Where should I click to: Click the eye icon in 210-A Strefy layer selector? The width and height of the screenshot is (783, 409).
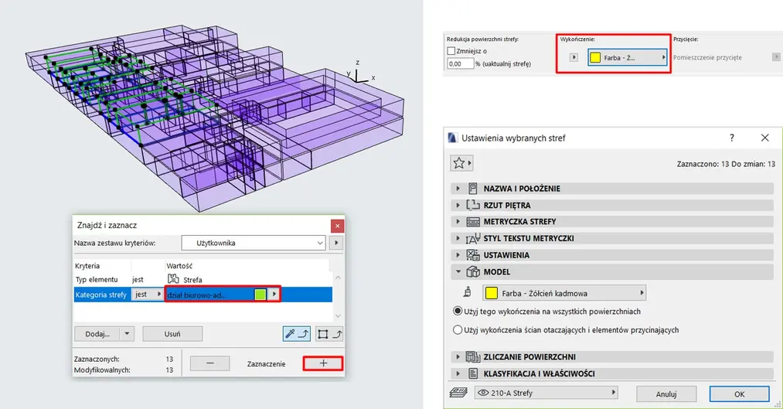(x=483, y=393)
